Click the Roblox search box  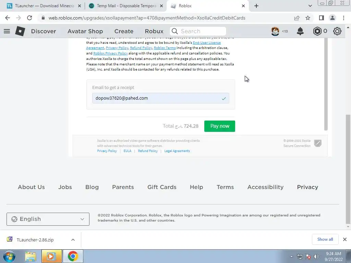[198, 31]
